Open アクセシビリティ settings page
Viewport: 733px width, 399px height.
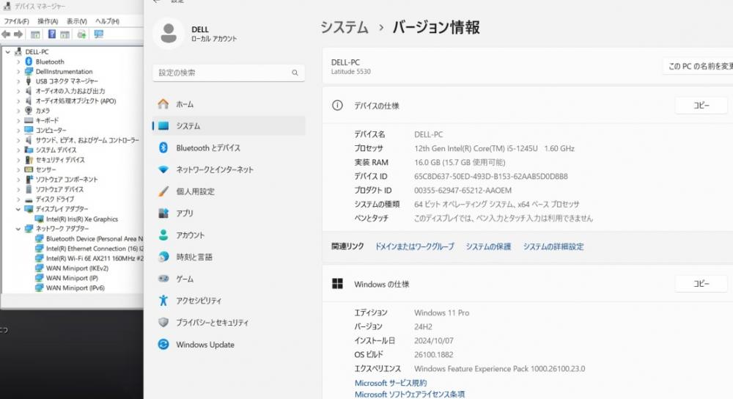click(229, 301)
